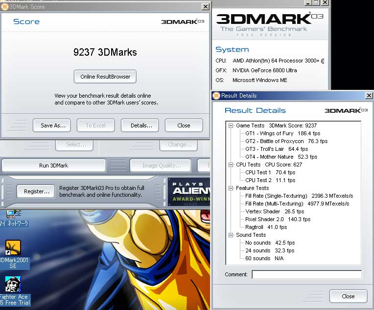Select 'CPU Test 2 11.1 fps' row

coord(270,180)
